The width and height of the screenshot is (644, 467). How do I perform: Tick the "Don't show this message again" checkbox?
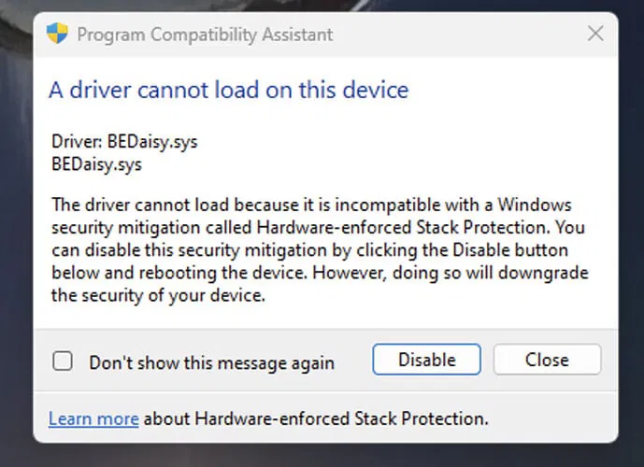(x=62, y=361)
